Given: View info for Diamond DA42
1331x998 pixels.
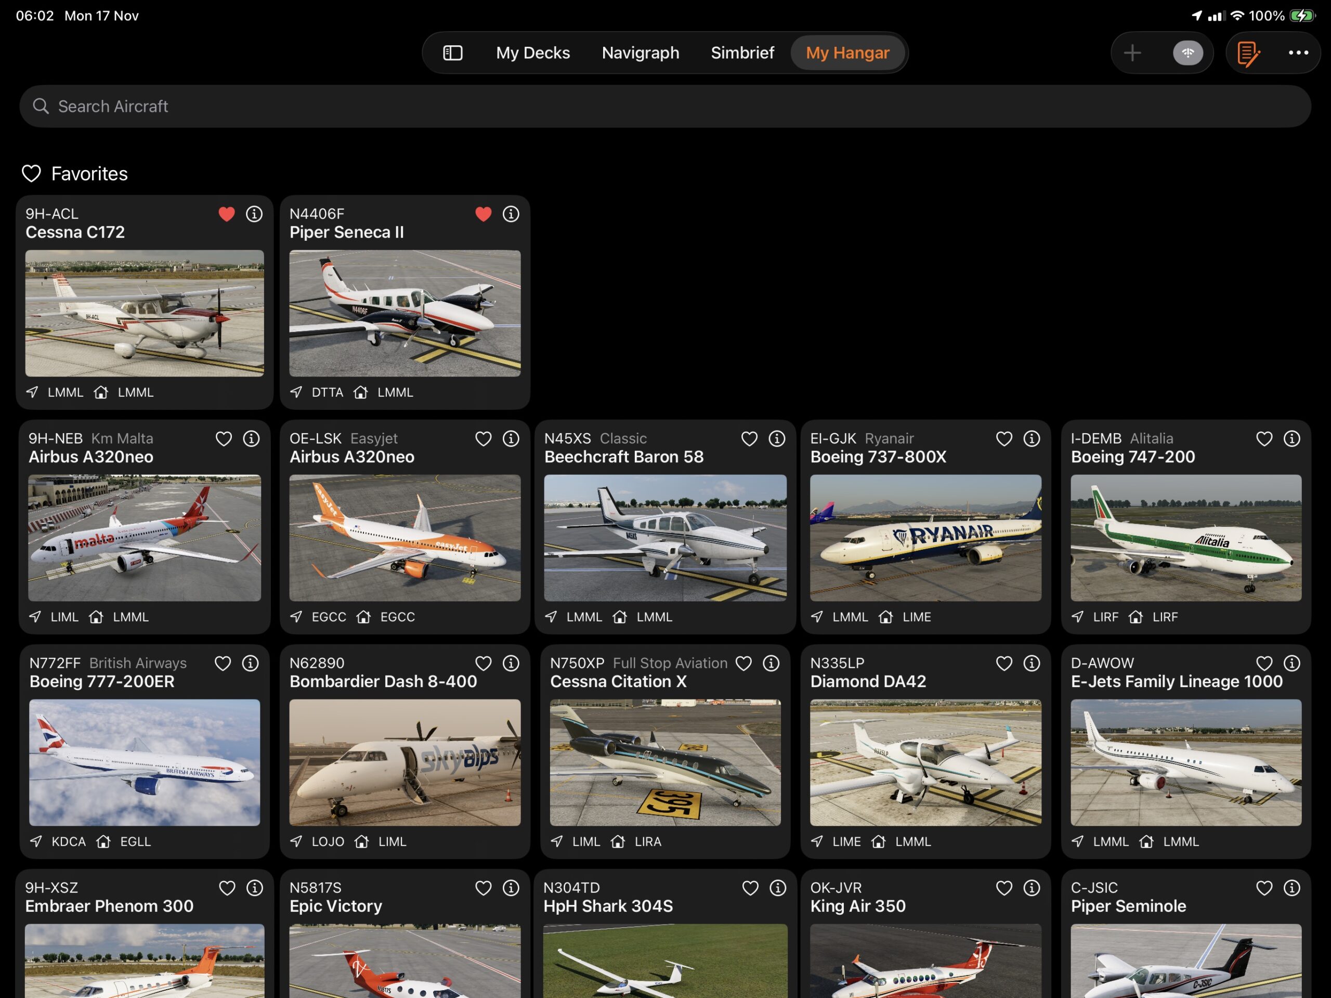Looking at the screenshot, I should pos(1032,663).
